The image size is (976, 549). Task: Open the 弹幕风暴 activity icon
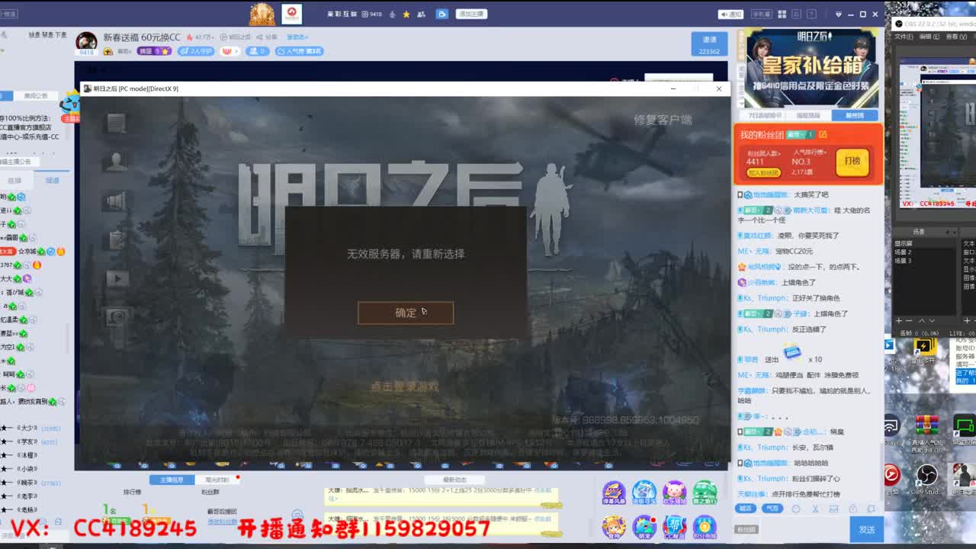614,492
